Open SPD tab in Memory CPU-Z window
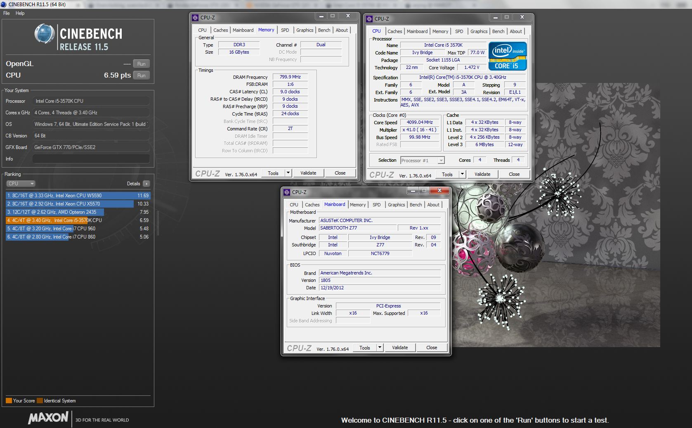Viewport: 692px width, 428px height. tap(285, 30)
